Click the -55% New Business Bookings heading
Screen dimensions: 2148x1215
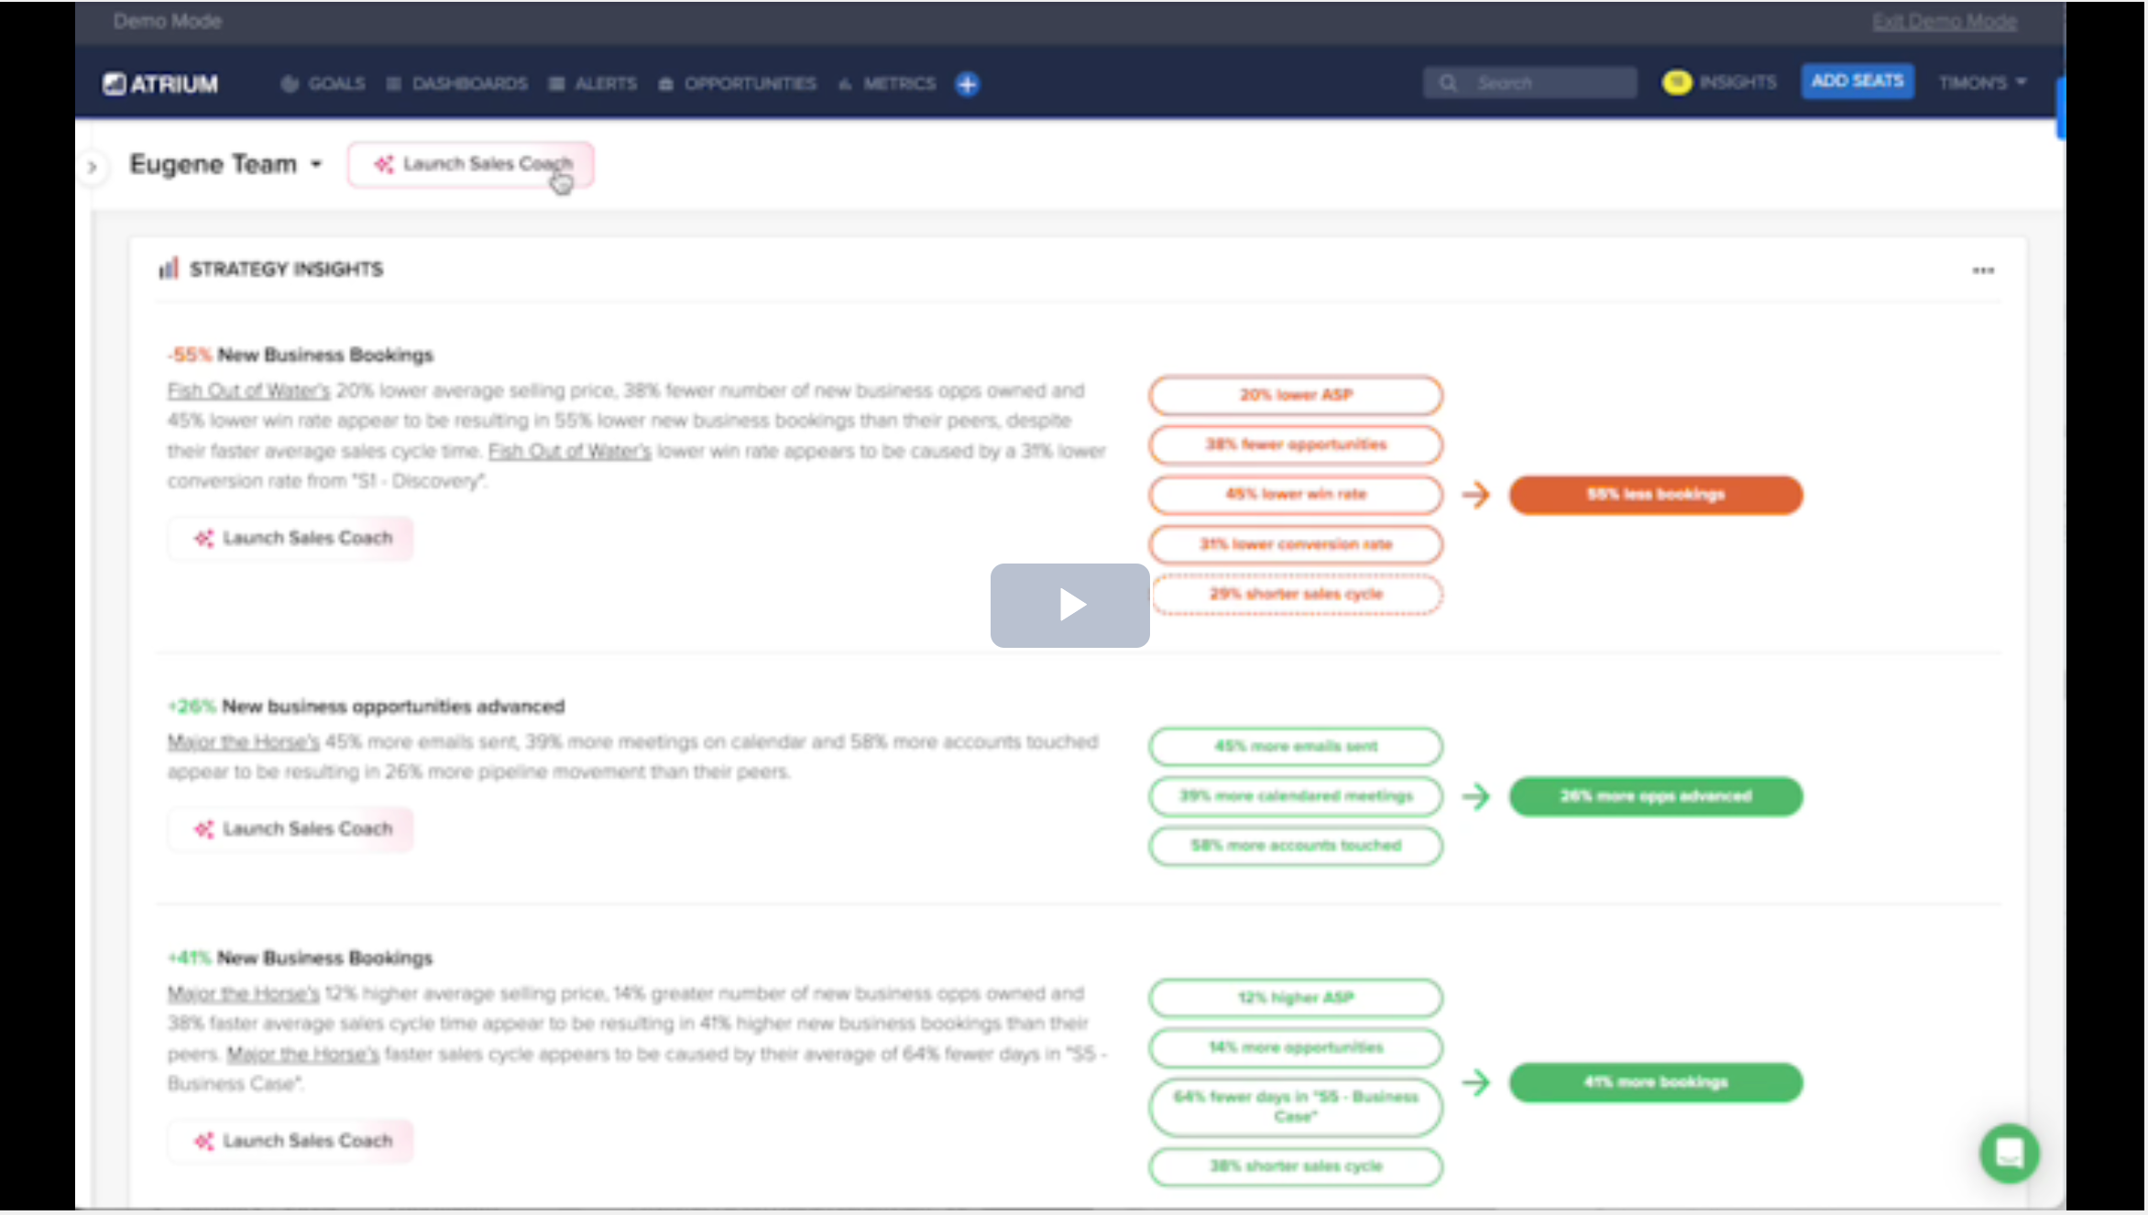click(300, 355)
